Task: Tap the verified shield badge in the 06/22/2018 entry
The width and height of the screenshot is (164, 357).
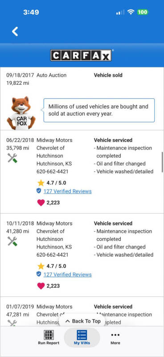Action: 39,191
